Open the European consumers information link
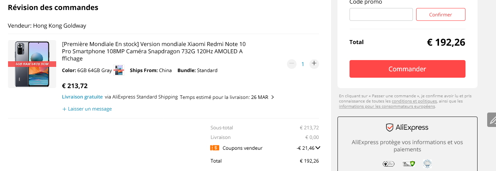The height and width of the screenshot is (171, 496). [387, 107]
